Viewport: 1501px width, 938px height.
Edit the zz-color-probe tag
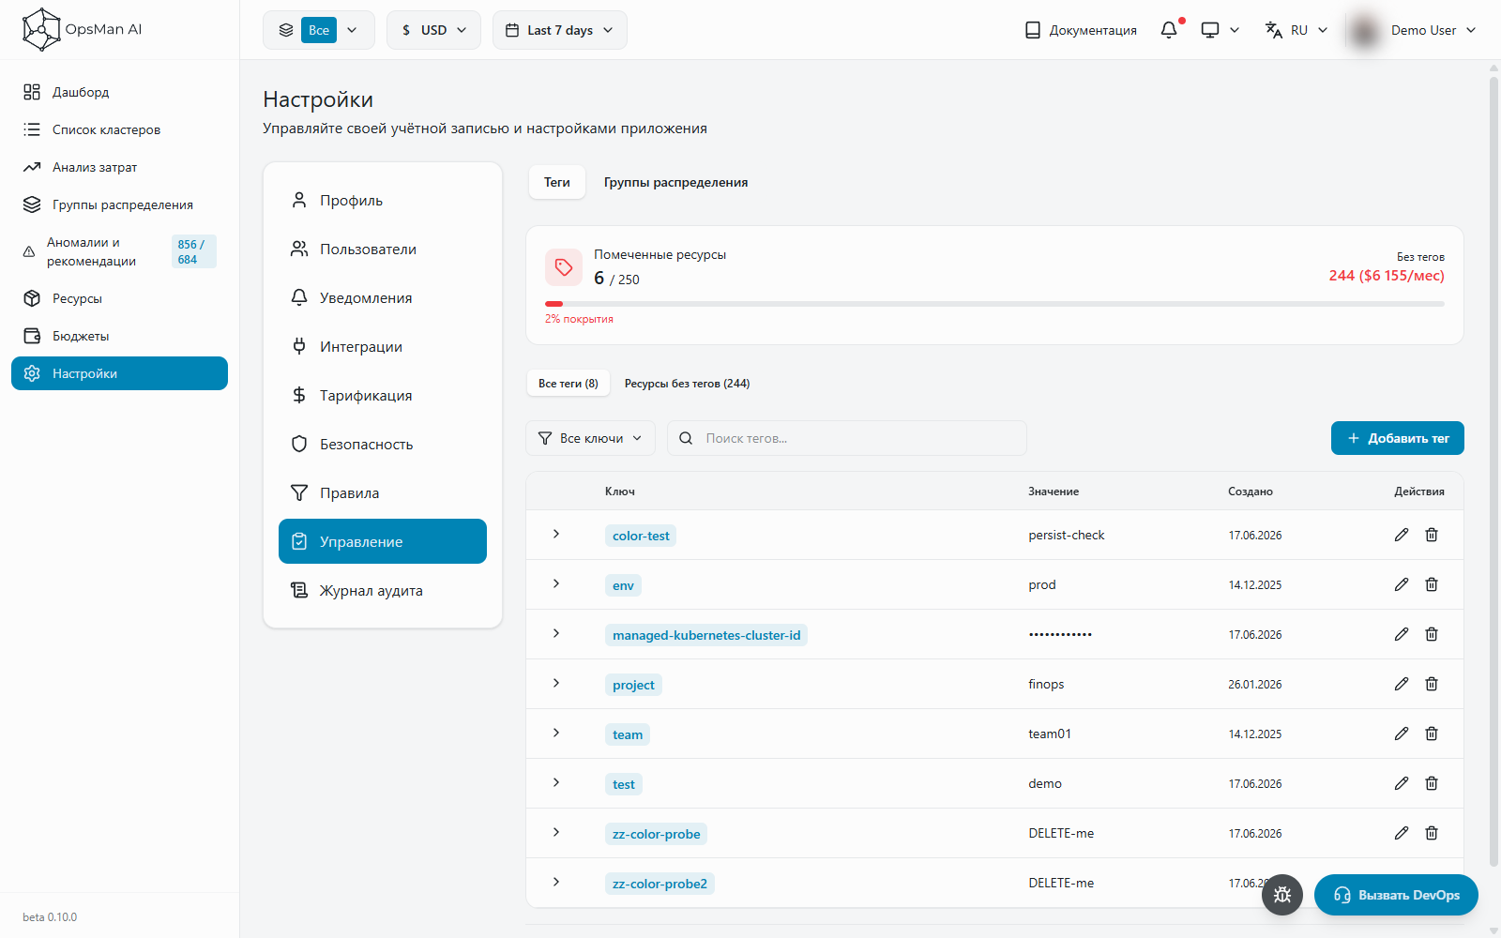(1402, 833)
